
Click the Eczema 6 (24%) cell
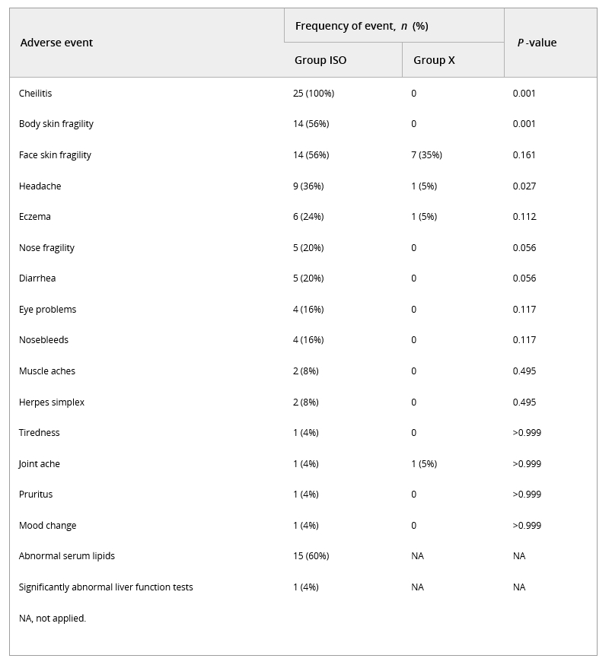tap(308, 217)
